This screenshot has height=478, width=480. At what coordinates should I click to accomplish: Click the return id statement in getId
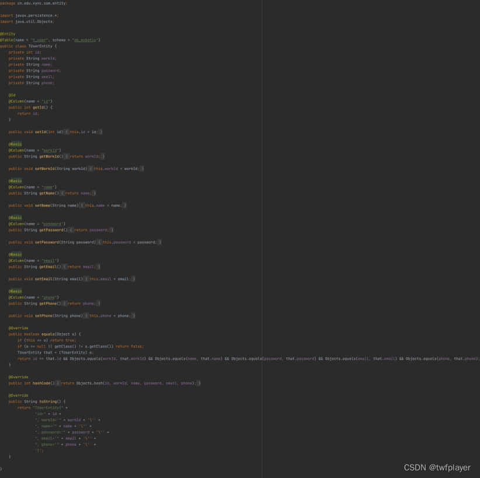coord(28,114)
